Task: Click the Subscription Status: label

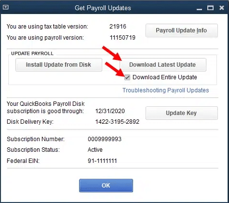Action: coord(33,150)
